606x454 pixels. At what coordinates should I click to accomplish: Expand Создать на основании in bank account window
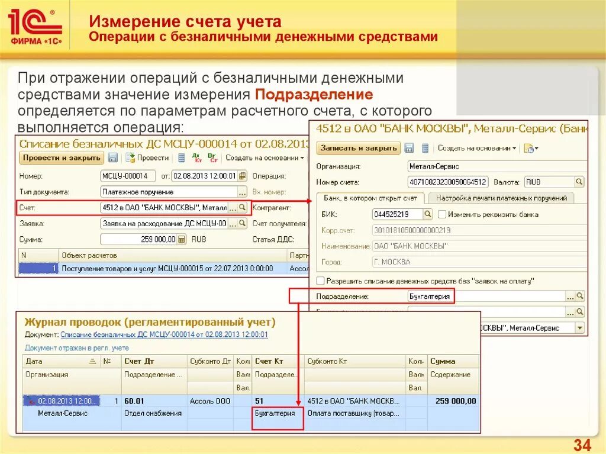(477, 148)
